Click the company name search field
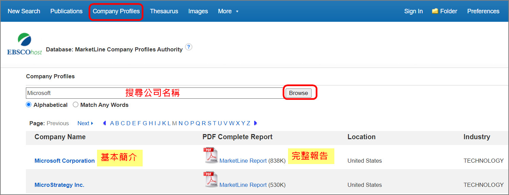Viewport: 509px width, 195px height. click(155, 93)
